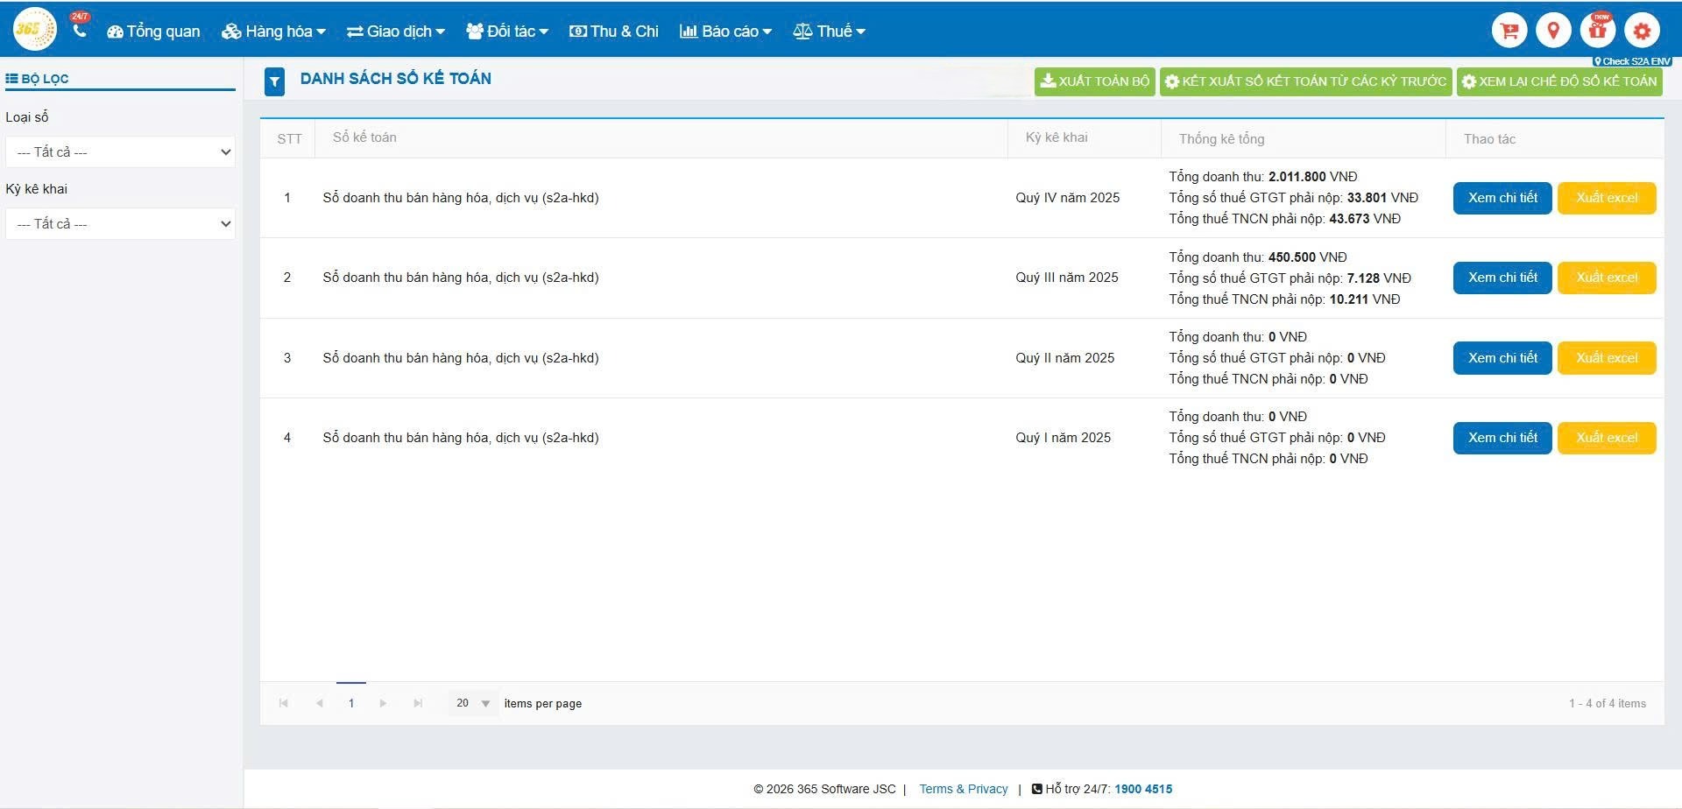1682x809 pixels.
Task: Jump to last page arrow
Action: (418, 703)
